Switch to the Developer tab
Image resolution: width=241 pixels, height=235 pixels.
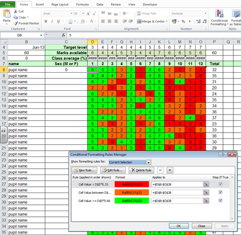pyautogui.click(x=150, y=4)
